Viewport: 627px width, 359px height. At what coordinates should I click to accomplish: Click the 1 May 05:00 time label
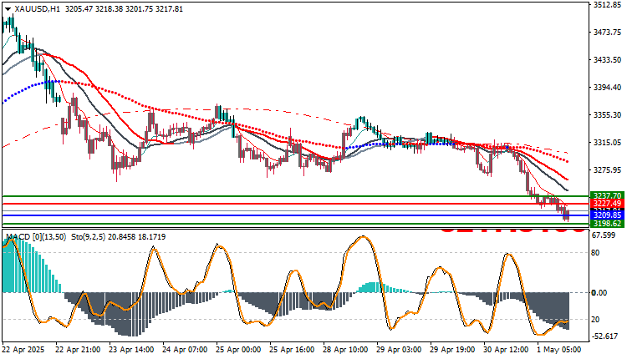tap(559, 350)
